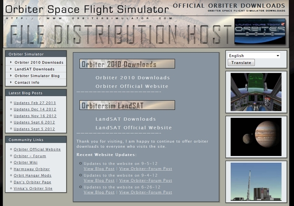Click the Translate button
The width and height of the screenshot is (294, 206).
241,63
